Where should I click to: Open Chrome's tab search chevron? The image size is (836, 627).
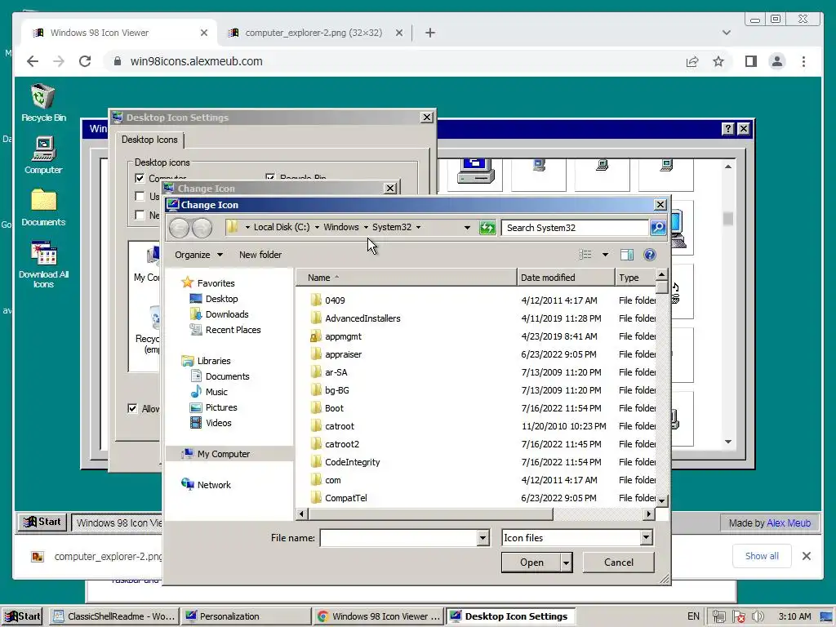click(726, 33)
